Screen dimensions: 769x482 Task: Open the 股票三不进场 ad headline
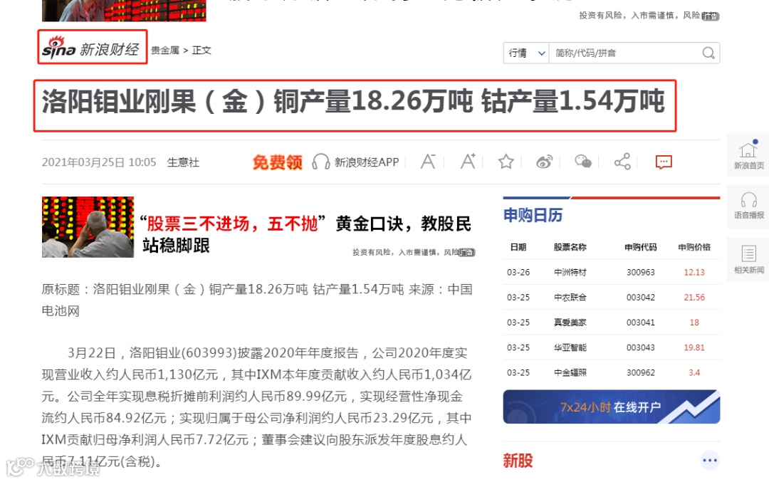[306, 234]
